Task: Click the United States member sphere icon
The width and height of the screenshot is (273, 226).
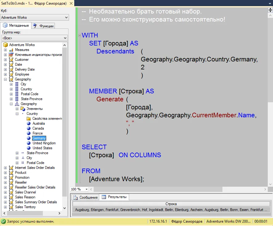Action: (29, 148)
